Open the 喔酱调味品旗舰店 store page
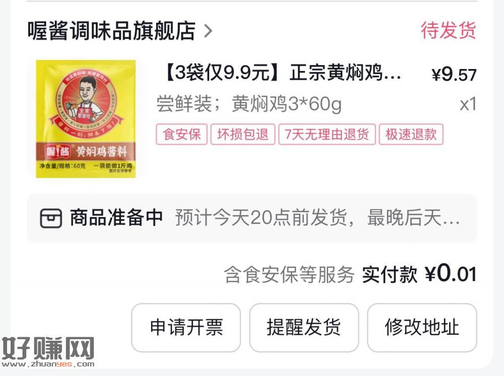The width and height of the screenshot is (504, 376). click(x=111, y=31)
